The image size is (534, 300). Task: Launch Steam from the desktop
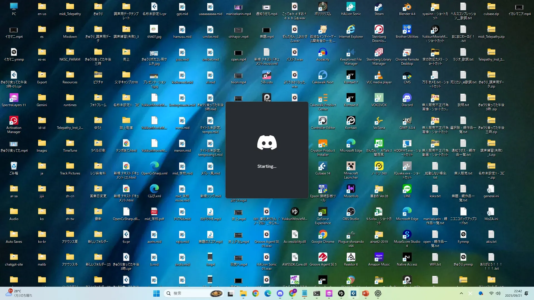click(379, 7)
